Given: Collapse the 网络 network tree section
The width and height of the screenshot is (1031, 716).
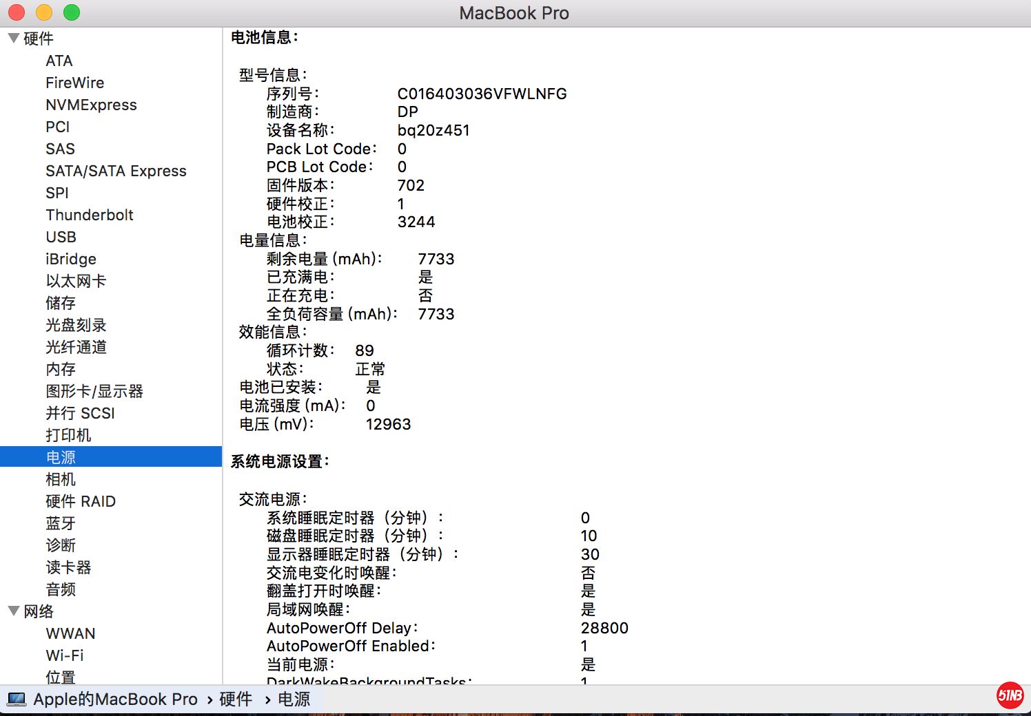Looking at the screenshot, I should coord(13,611).
